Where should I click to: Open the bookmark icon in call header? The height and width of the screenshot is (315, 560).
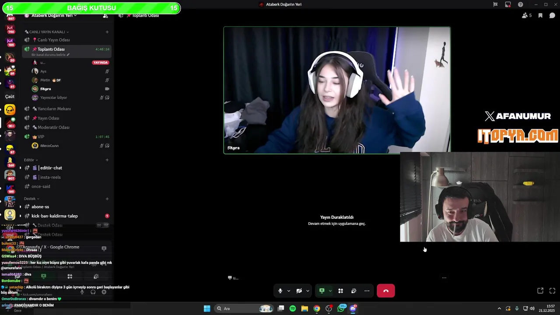pos(540,15)
